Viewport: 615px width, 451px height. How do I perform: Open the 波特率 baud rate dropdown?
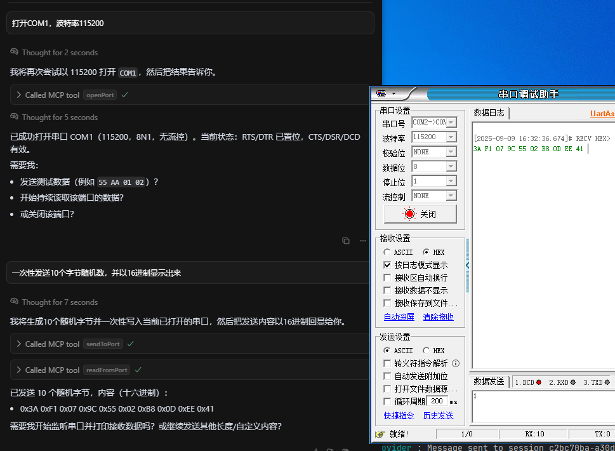pos(451,137)
